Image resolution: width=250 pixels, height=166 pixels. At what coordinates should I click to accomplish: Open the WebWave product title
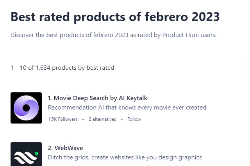coord(65,148)
